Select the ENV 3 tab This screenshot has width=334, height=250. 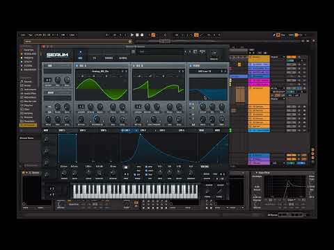pos(103,131)
